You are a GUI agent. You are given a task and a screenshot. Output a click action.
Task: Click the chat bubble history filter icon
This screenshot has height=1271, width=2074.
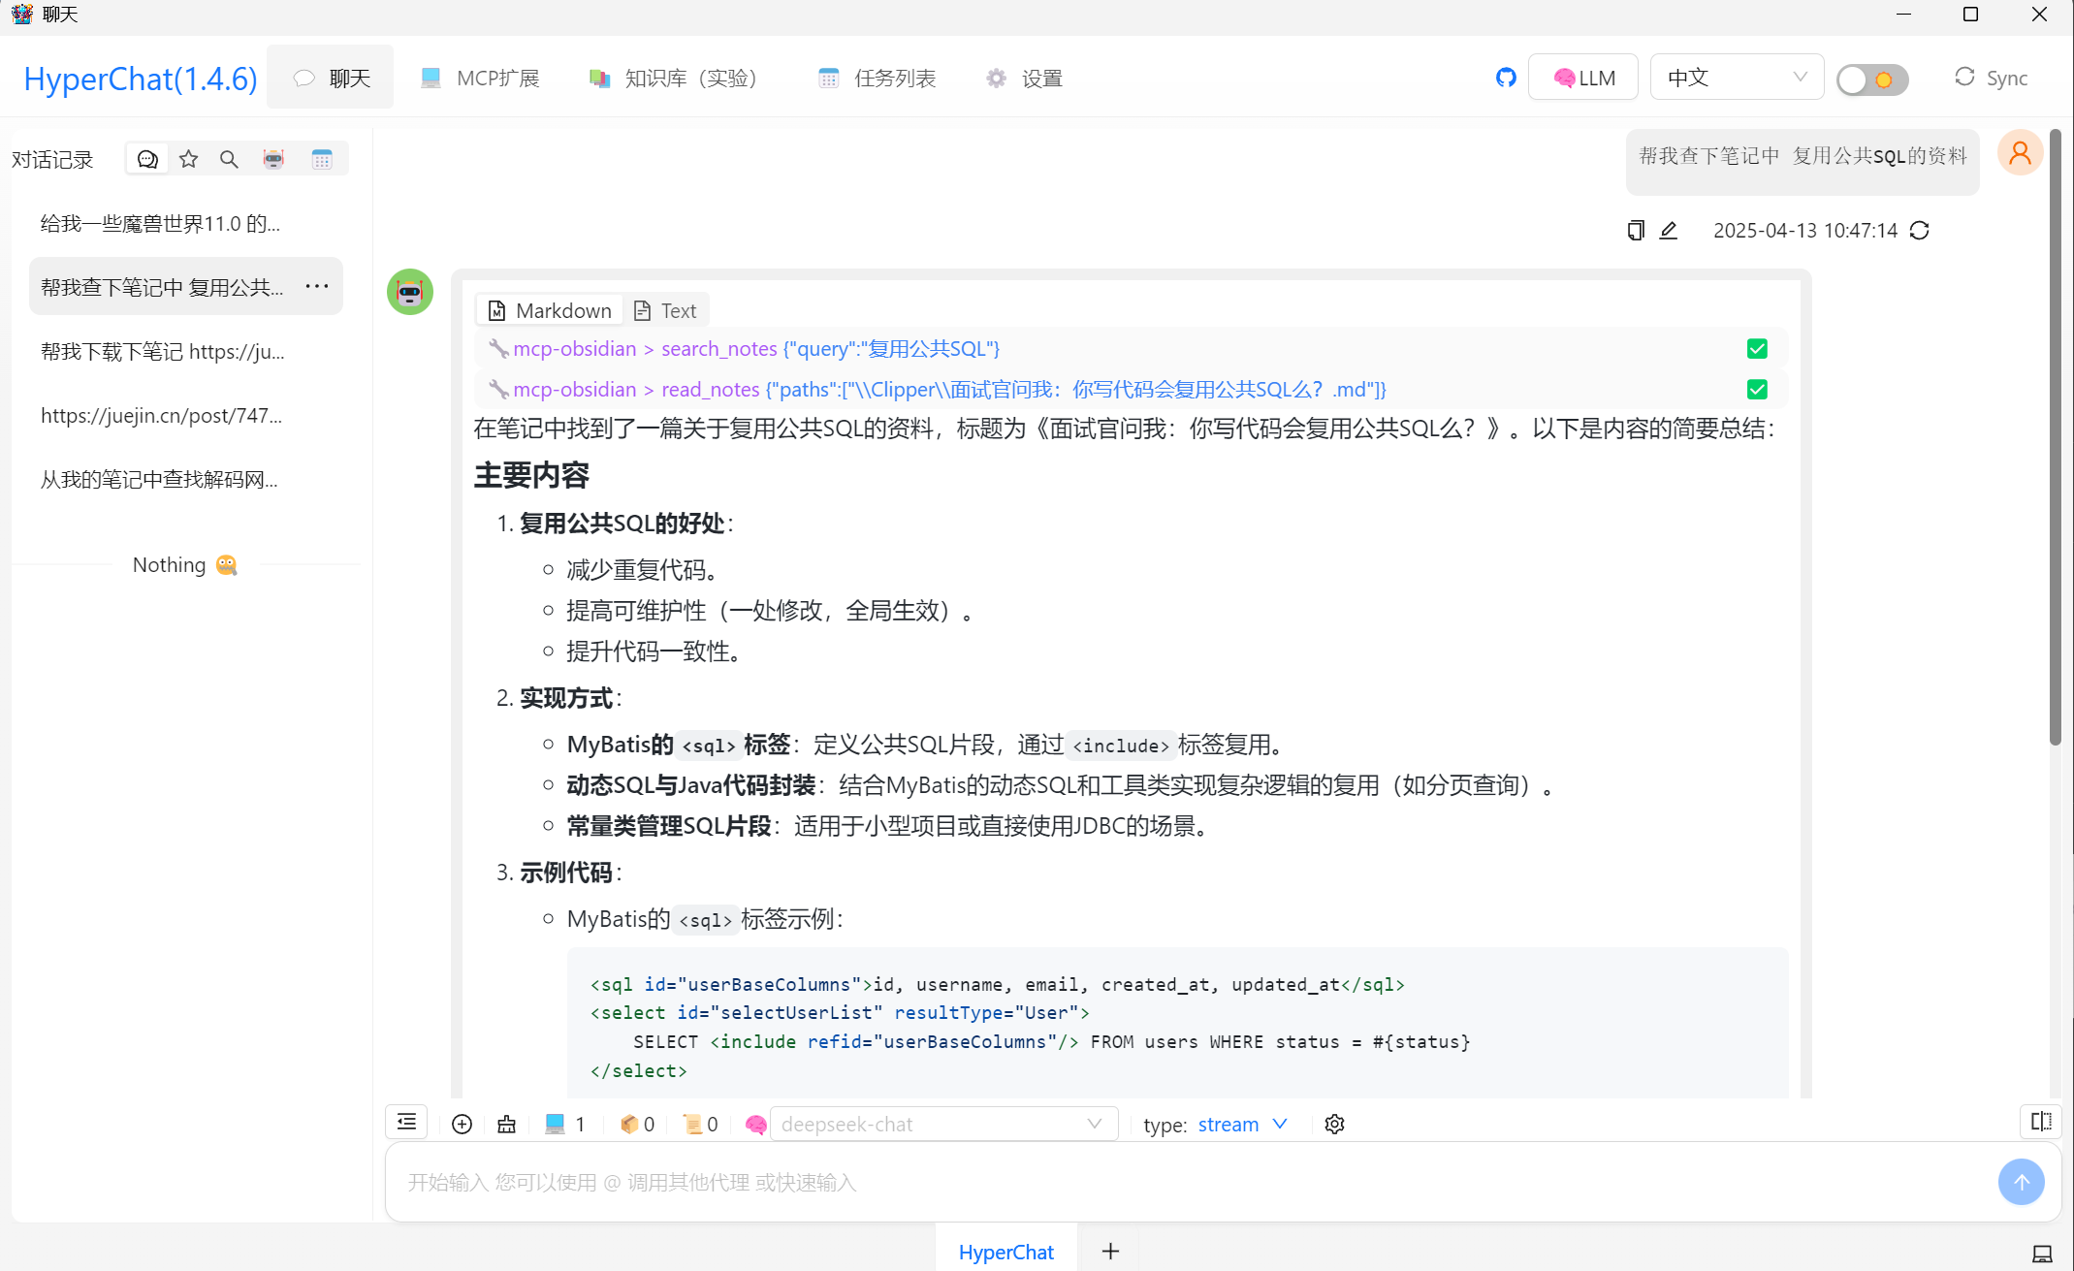pyautogui.click(x=147, y=159)
